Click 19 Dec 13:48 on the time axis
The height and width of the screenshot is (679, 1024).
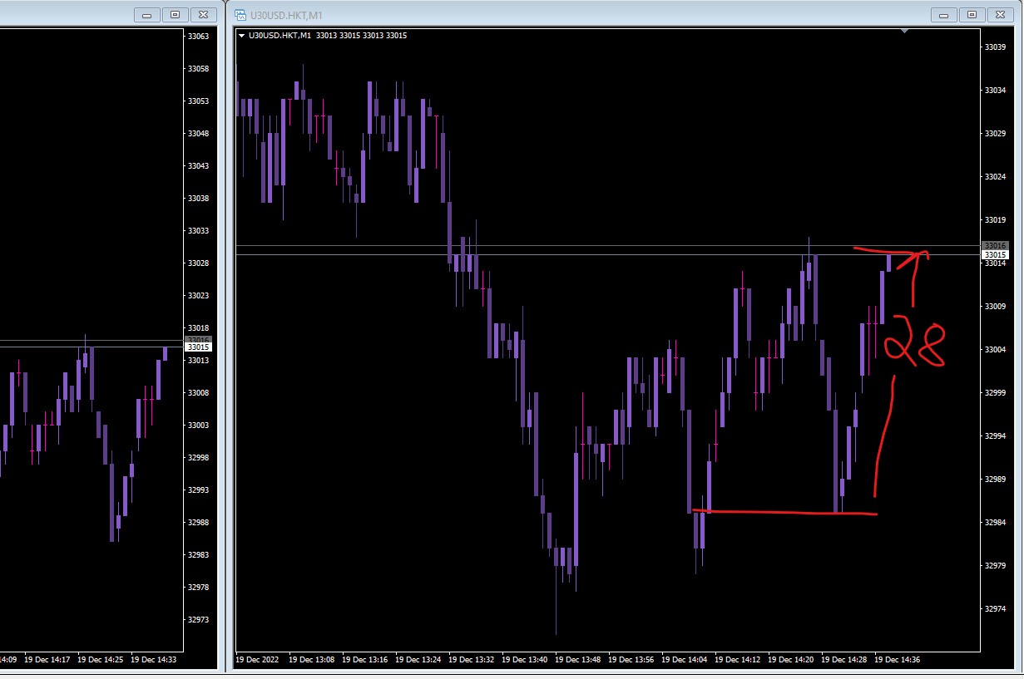(577, 659)
